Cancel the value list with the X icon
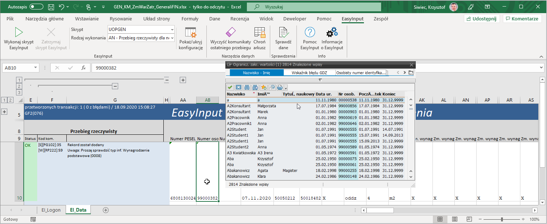Viewport: 547px width, 224px height. [238, 87]
